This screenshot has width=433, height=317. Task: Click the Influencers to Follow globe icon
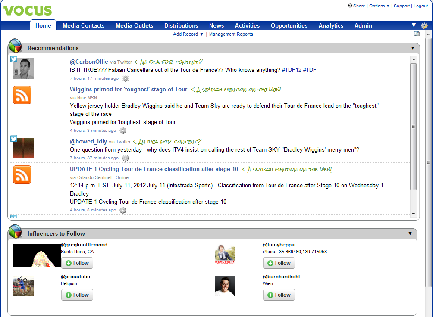click(15, 231)
